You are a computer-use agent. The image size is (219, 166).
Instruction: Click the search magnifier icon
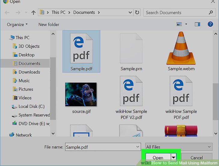tap(211, 13)
